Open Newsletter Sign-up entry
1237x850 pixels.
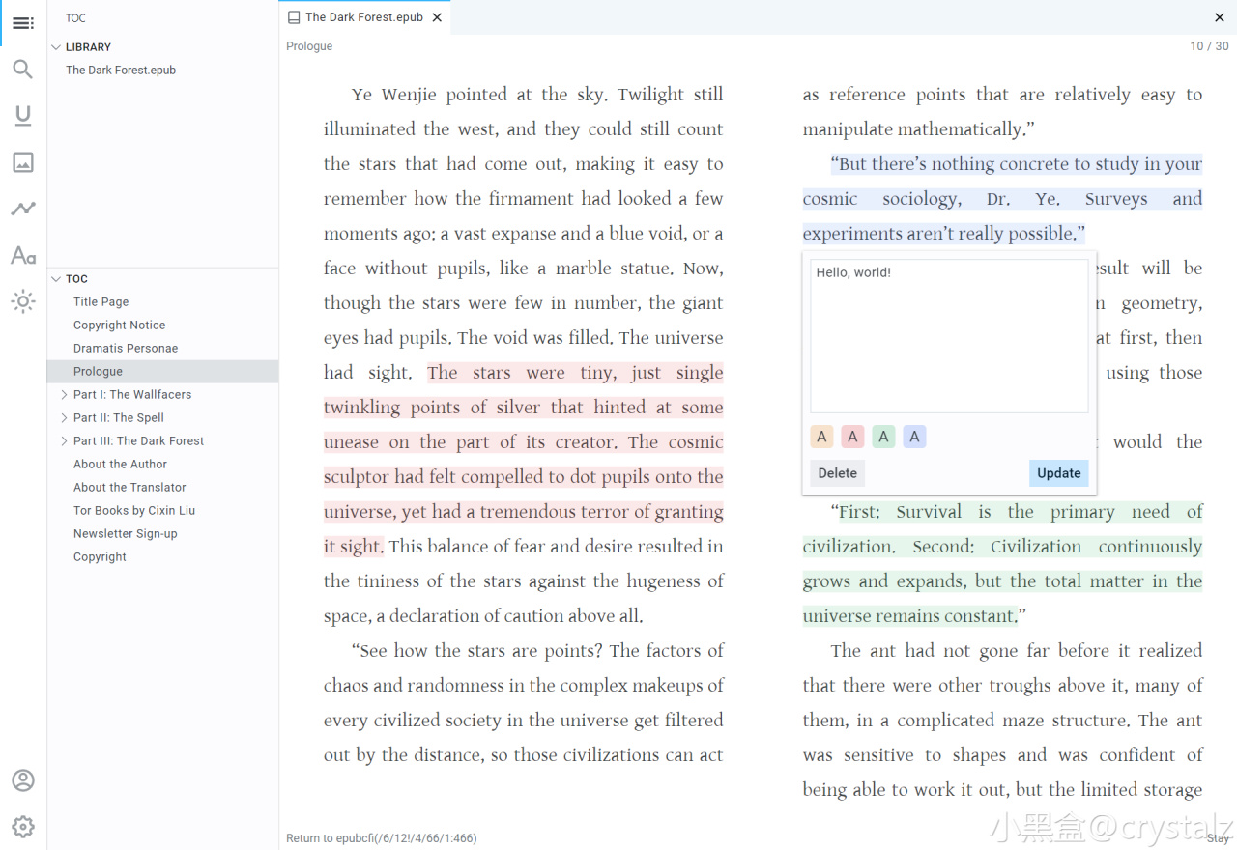pos(162,533)
